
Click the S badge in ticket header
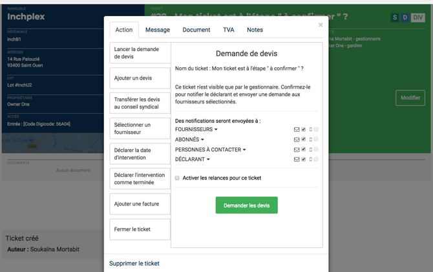395,17
